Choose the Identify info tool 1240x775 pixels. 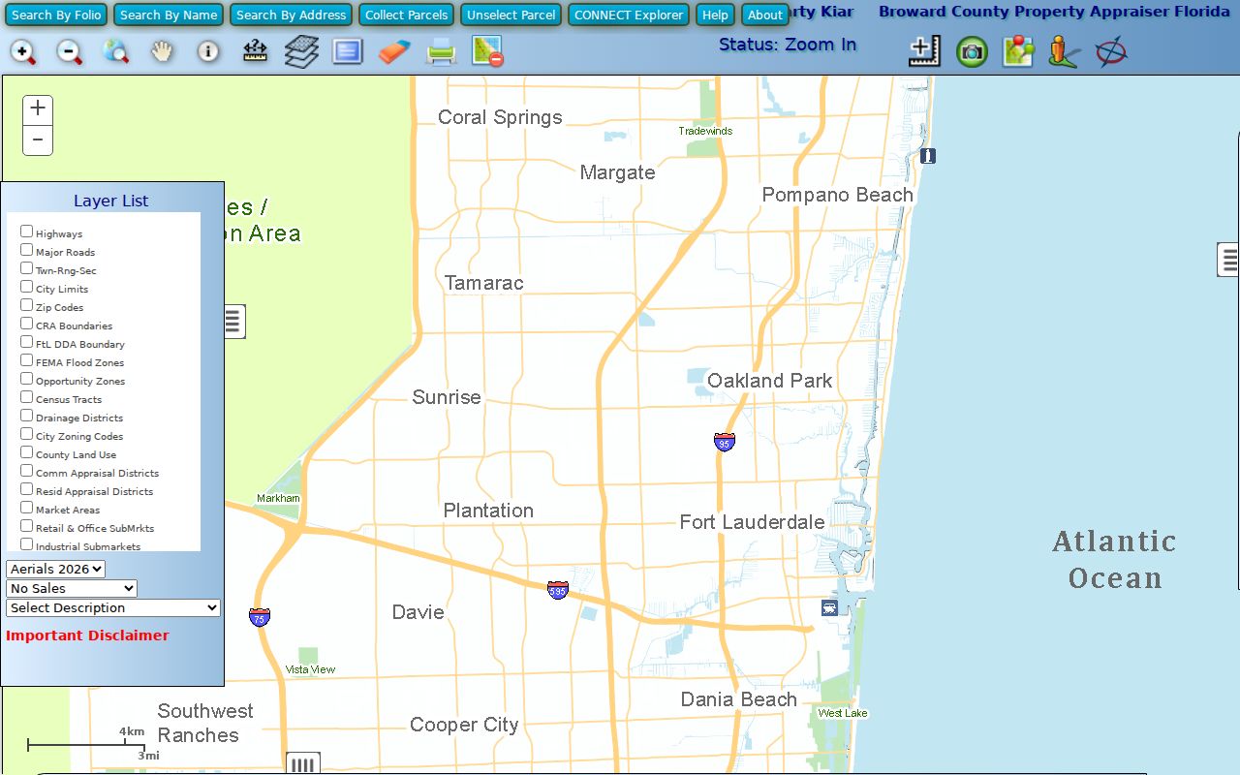[x=208, y=51]
